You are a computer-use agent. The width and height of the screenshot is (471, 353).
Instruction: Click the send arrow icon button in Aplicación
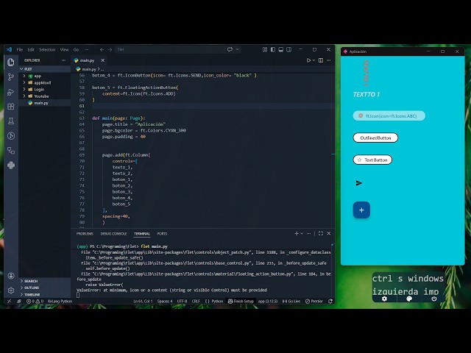click(359, 183)
